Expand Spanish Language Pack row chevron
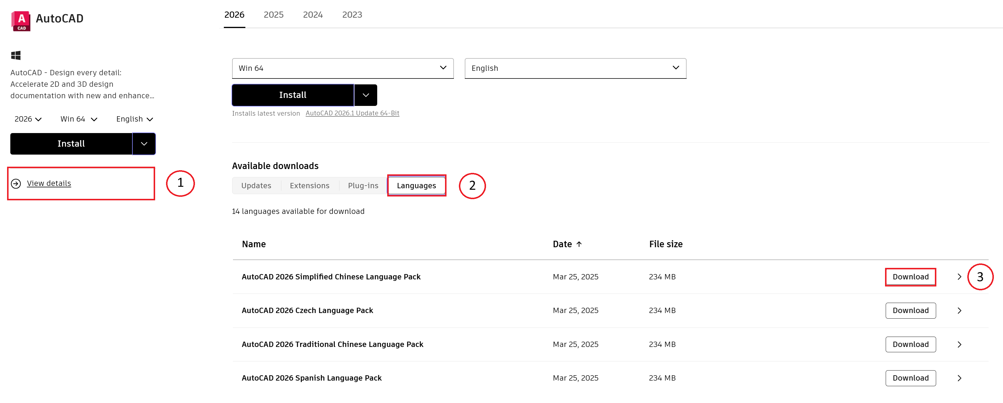Screen dimensions: 1003x403 pos(959,378)
